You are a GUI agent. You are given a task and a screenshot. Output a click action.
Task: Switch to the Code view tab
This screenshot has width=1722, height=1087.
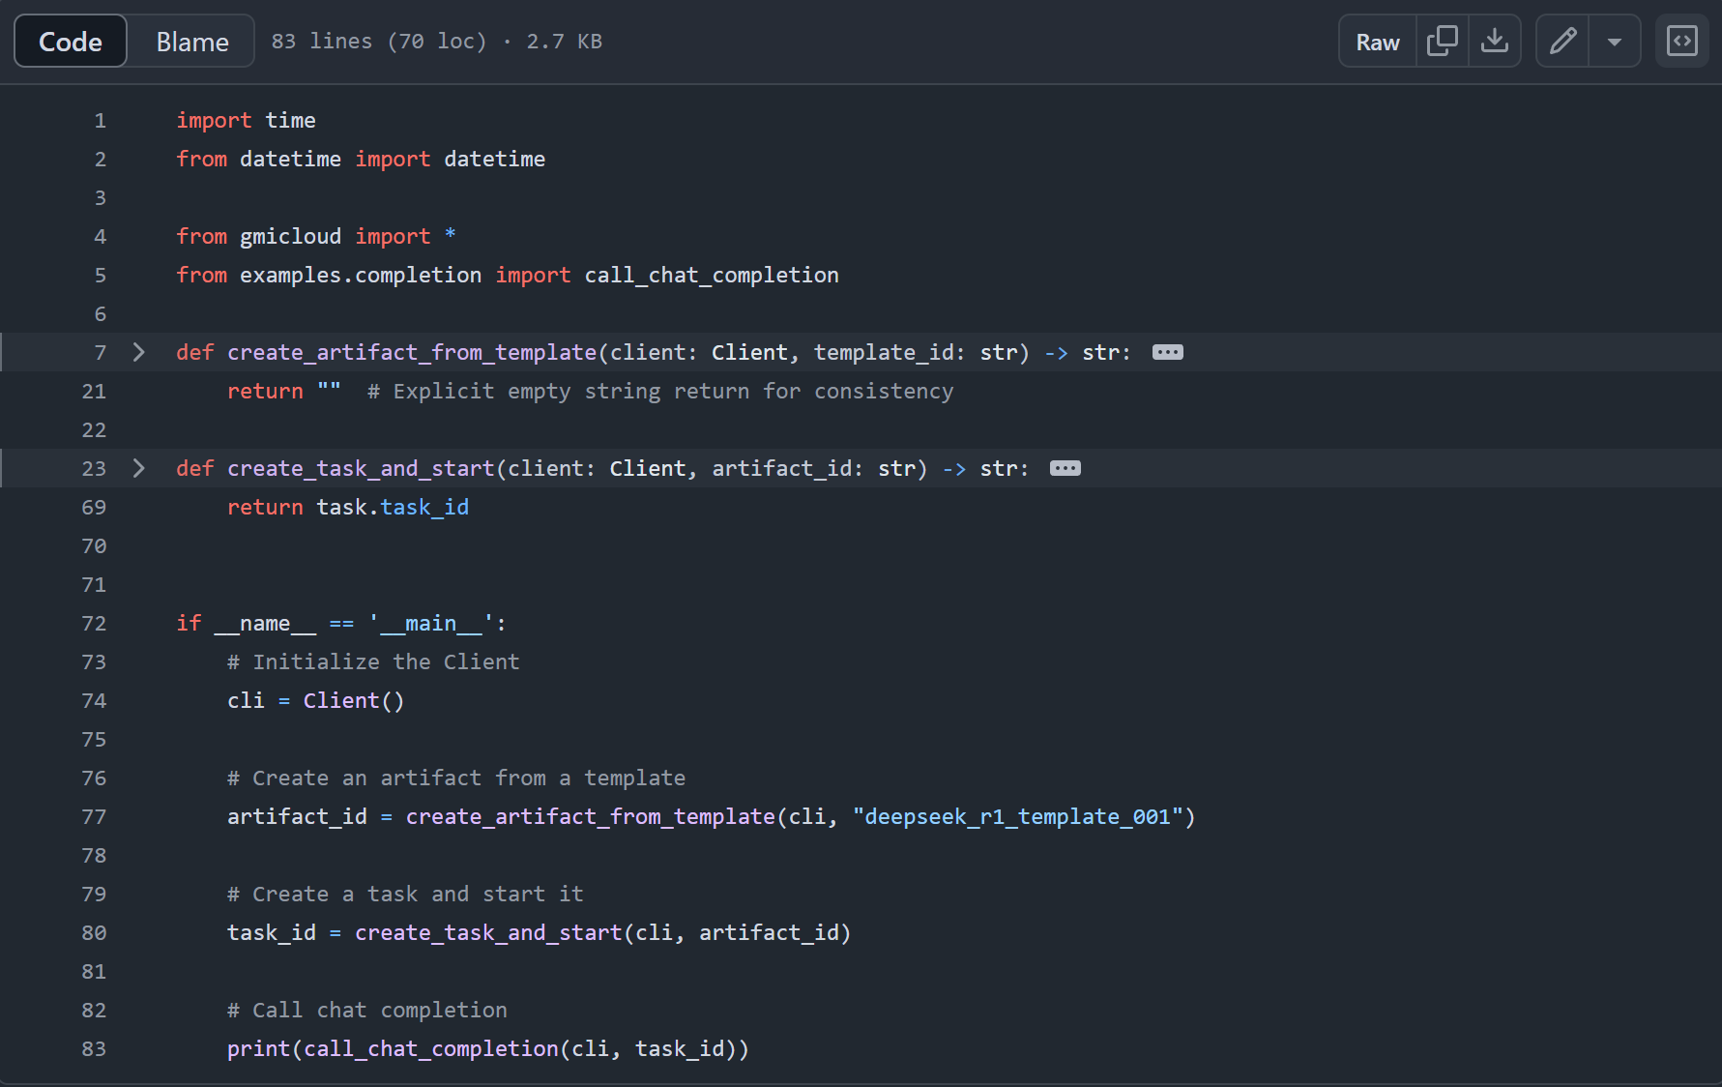(71, 42)
